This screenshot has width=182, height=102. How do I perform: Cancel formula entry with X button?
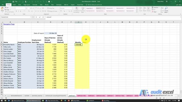[x=36, y=17]
